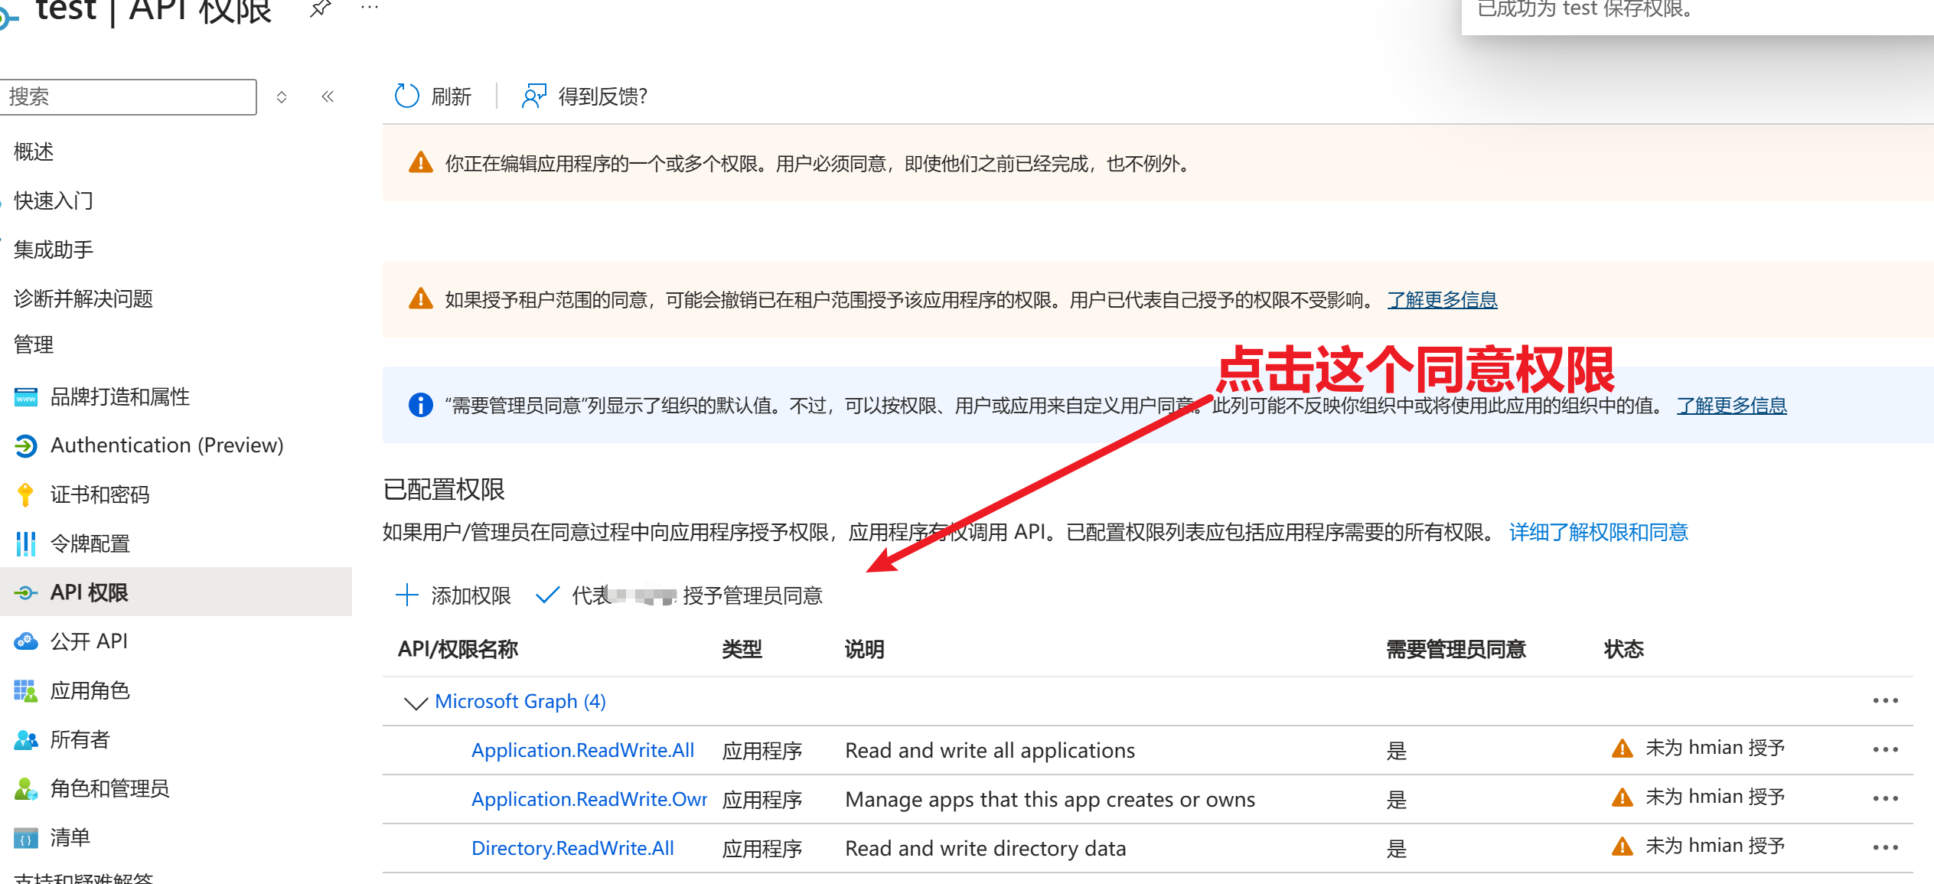Screen dimensions: 1934x884
Task: Click the up/down expander next to search
Action: [282, 97]
